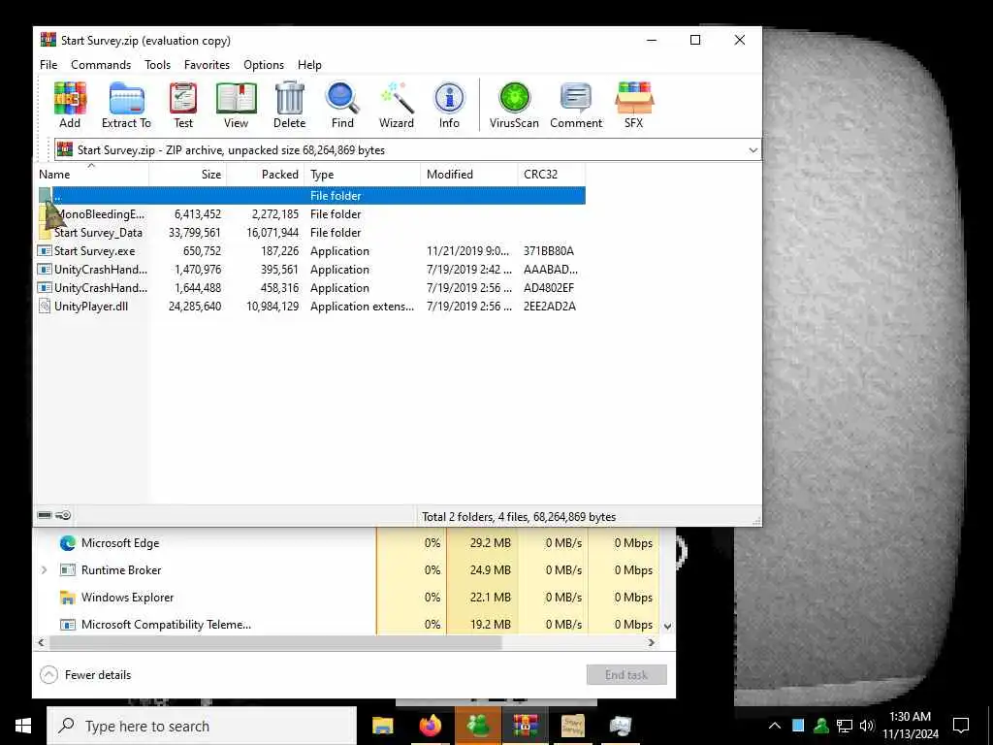Show hidden system tray icons
Image resolution: width=993 pixels, height=745 pixels.
tap(775, 726)
